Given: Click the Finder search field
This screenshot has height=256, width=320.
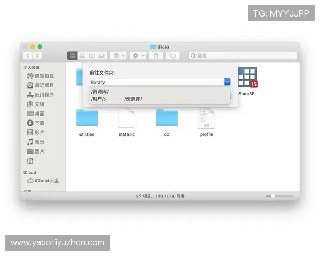Looking at the screenshot, I should click(243, 55).
